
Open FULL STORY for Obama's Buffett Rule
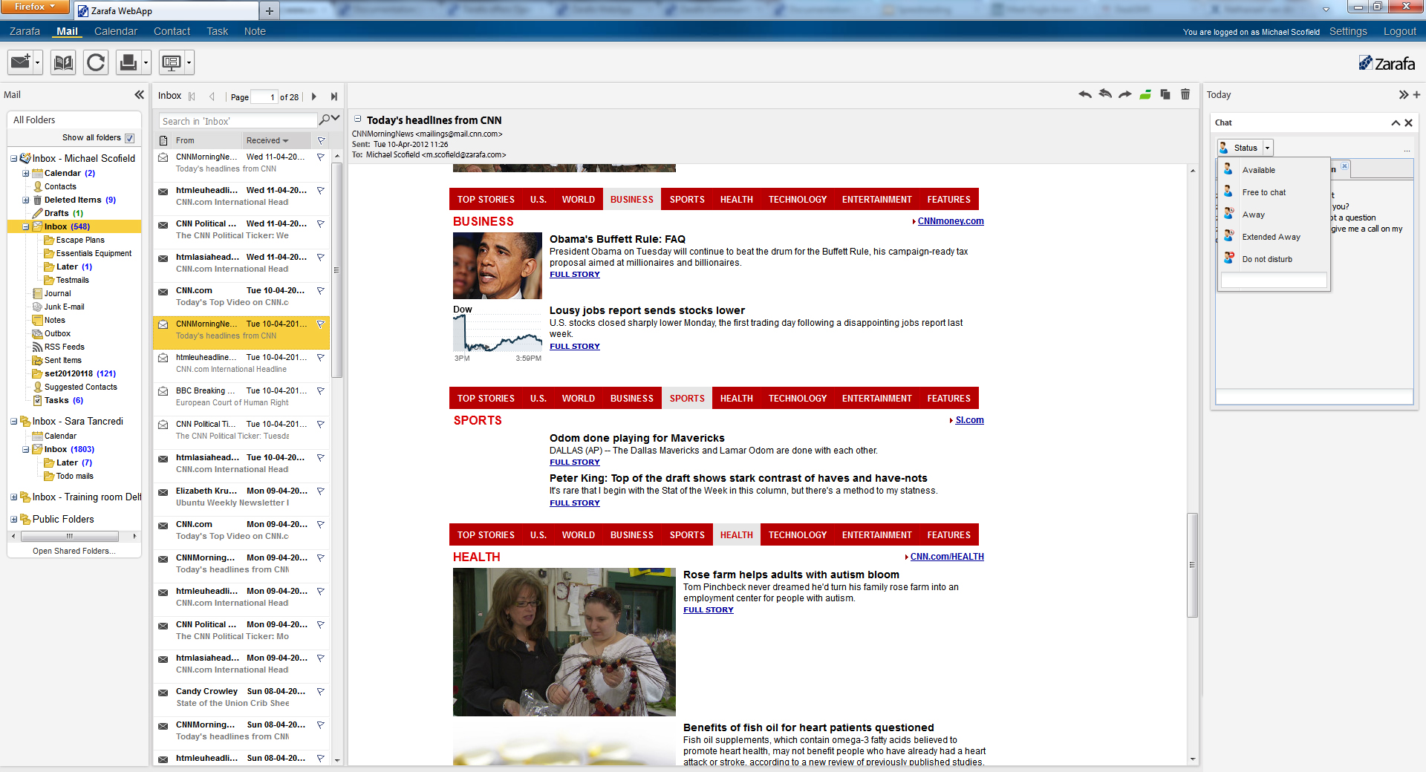coord(574,275)
